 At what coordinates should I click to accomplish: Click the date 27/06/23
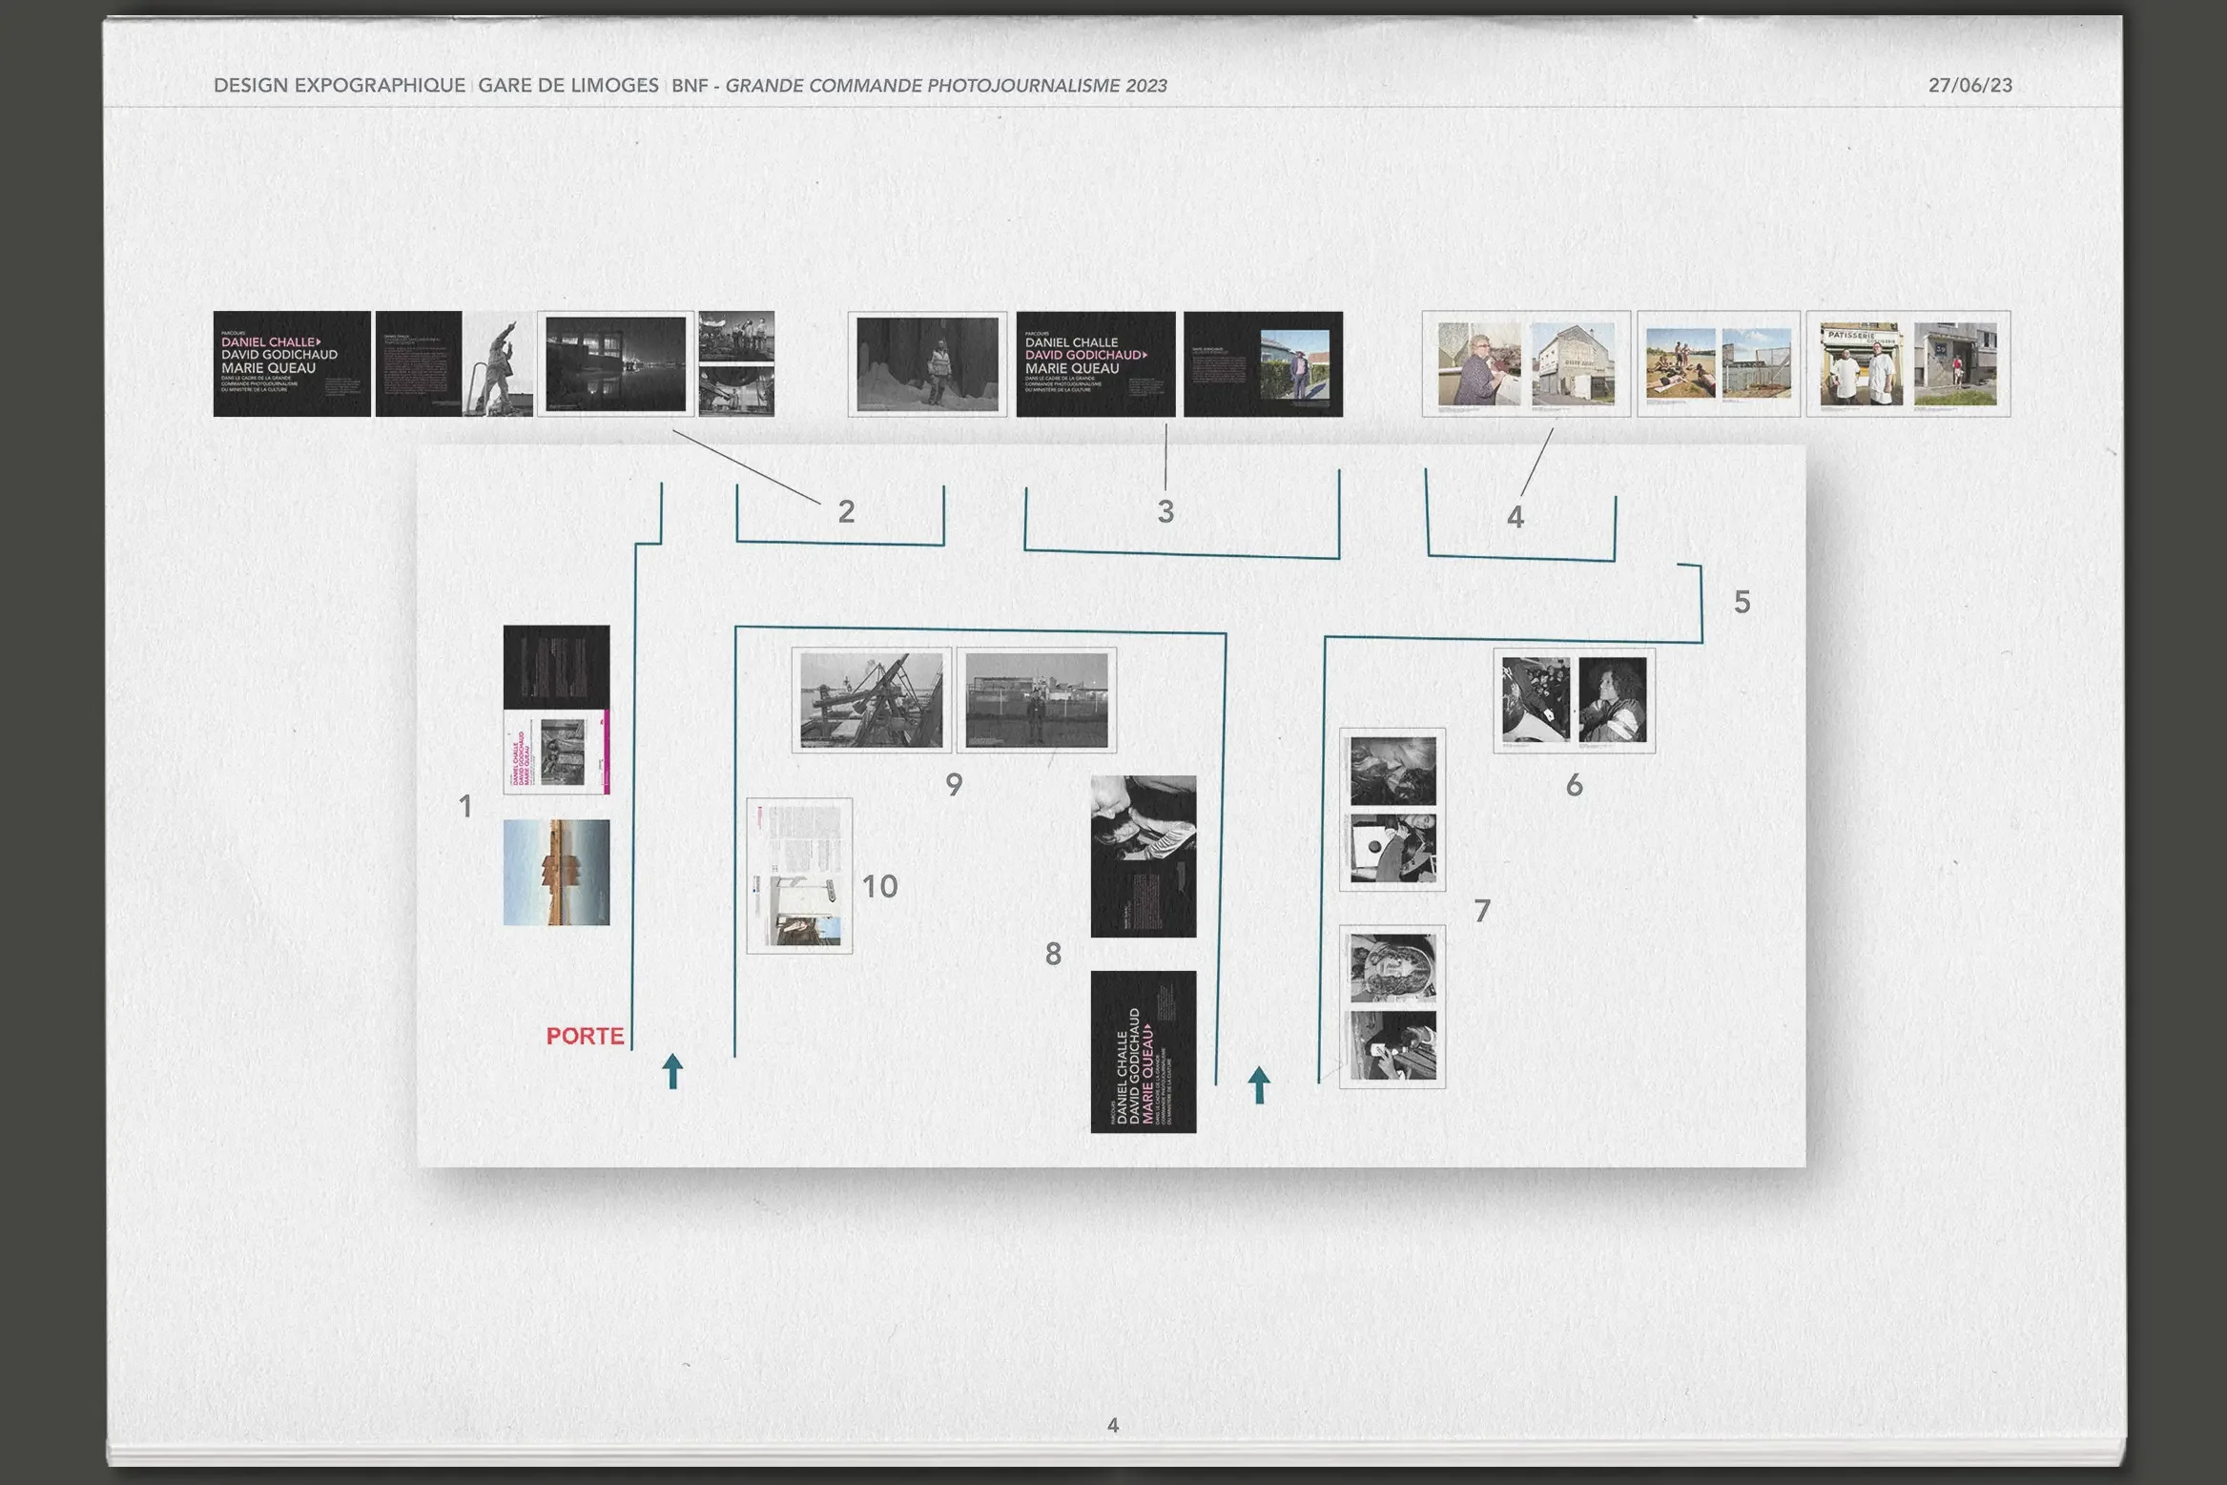coord(1969,85)
